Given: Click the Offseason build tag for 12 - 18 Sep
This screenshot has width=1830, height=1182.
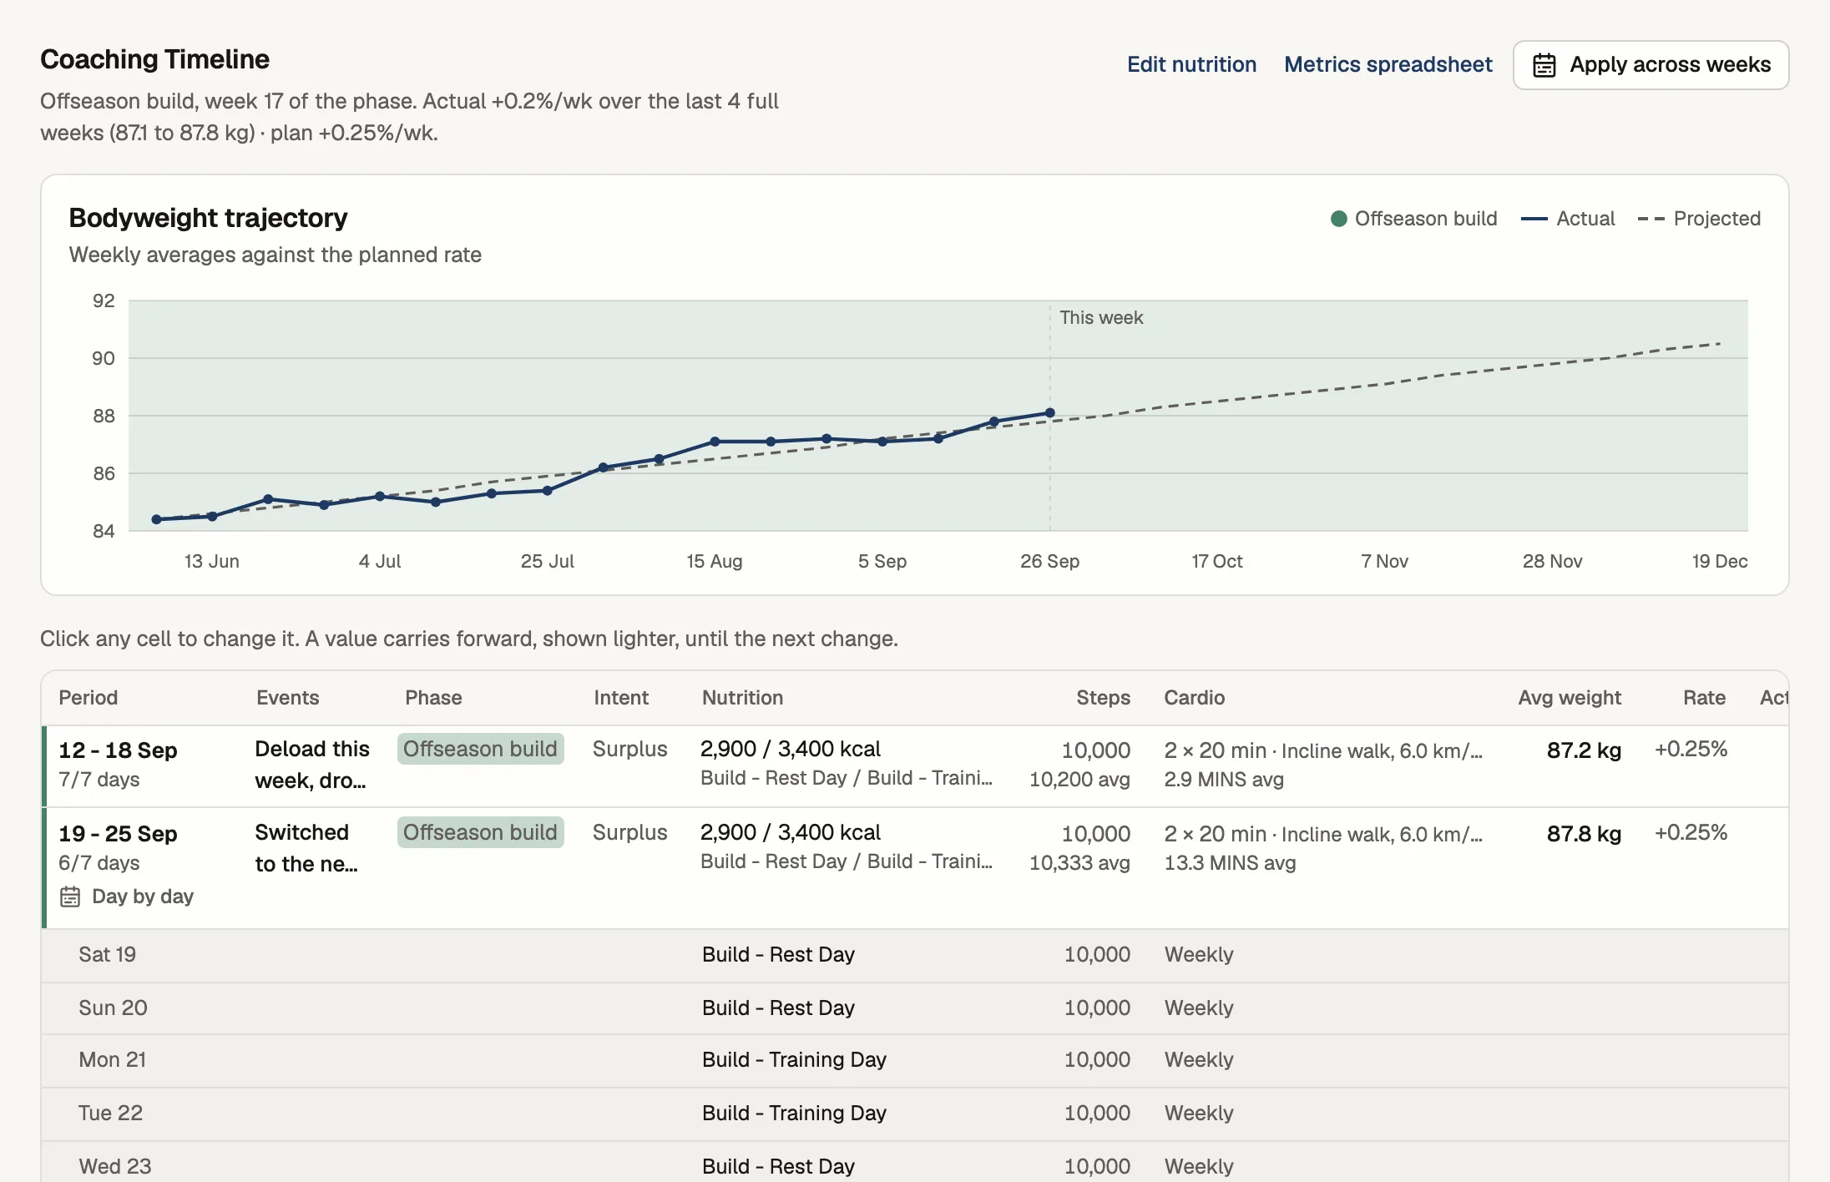Looking at the screenshot, I should 480,749.
